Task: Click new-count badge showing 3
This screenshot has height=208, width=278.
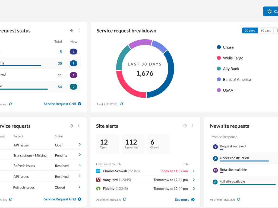Action: (73, 52)
